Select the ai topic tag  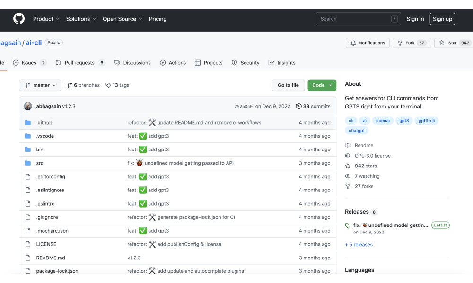365,121
